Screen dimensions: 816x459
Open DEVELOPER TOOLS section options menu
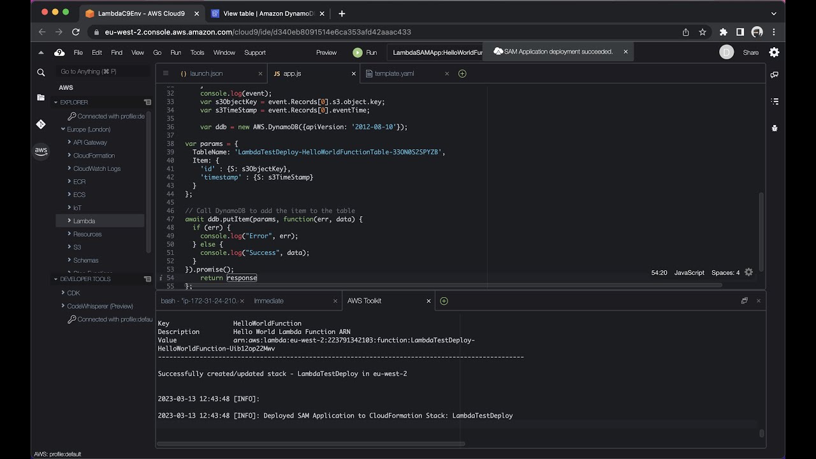(147, 279)
